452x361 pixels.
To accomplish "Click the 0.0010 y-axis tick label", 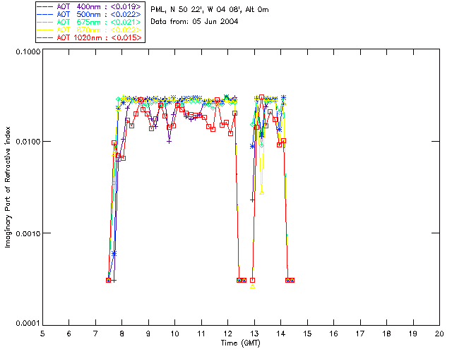I will click(x=28, y=233).
